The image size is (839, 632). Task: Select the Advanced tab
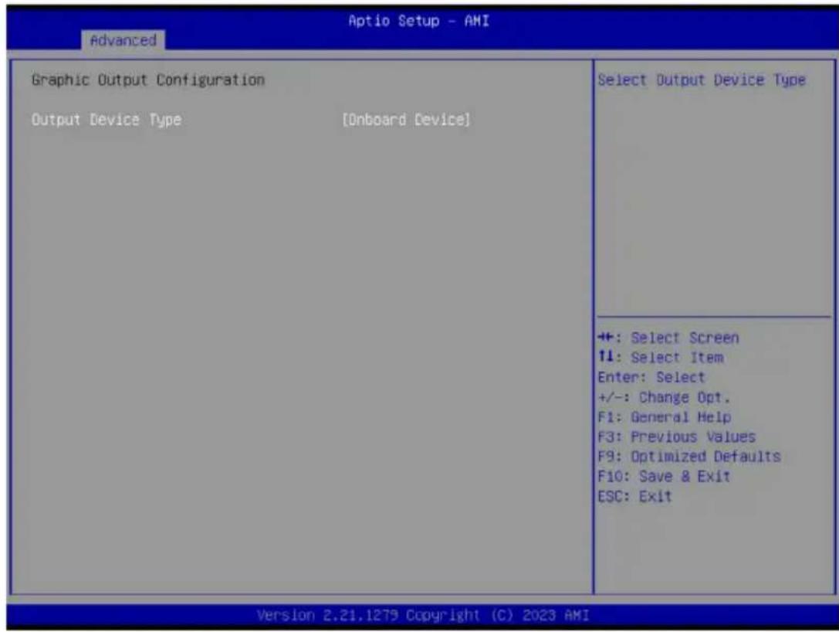tap(123, 40)
